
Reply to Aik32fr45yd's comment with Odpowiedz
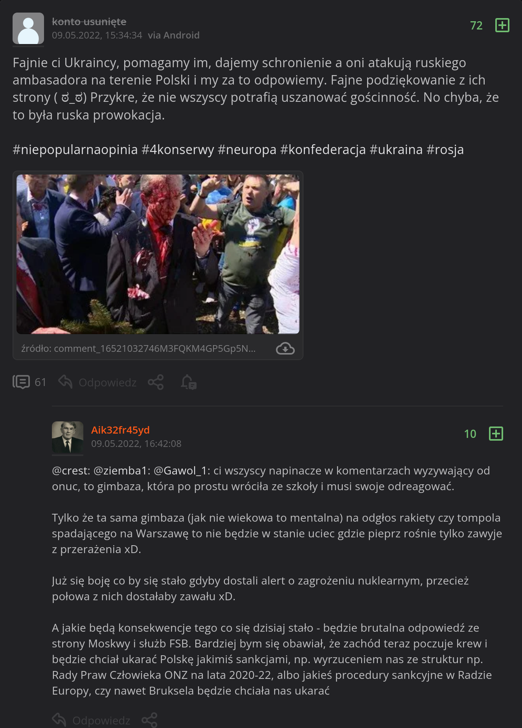pos(91,720)
